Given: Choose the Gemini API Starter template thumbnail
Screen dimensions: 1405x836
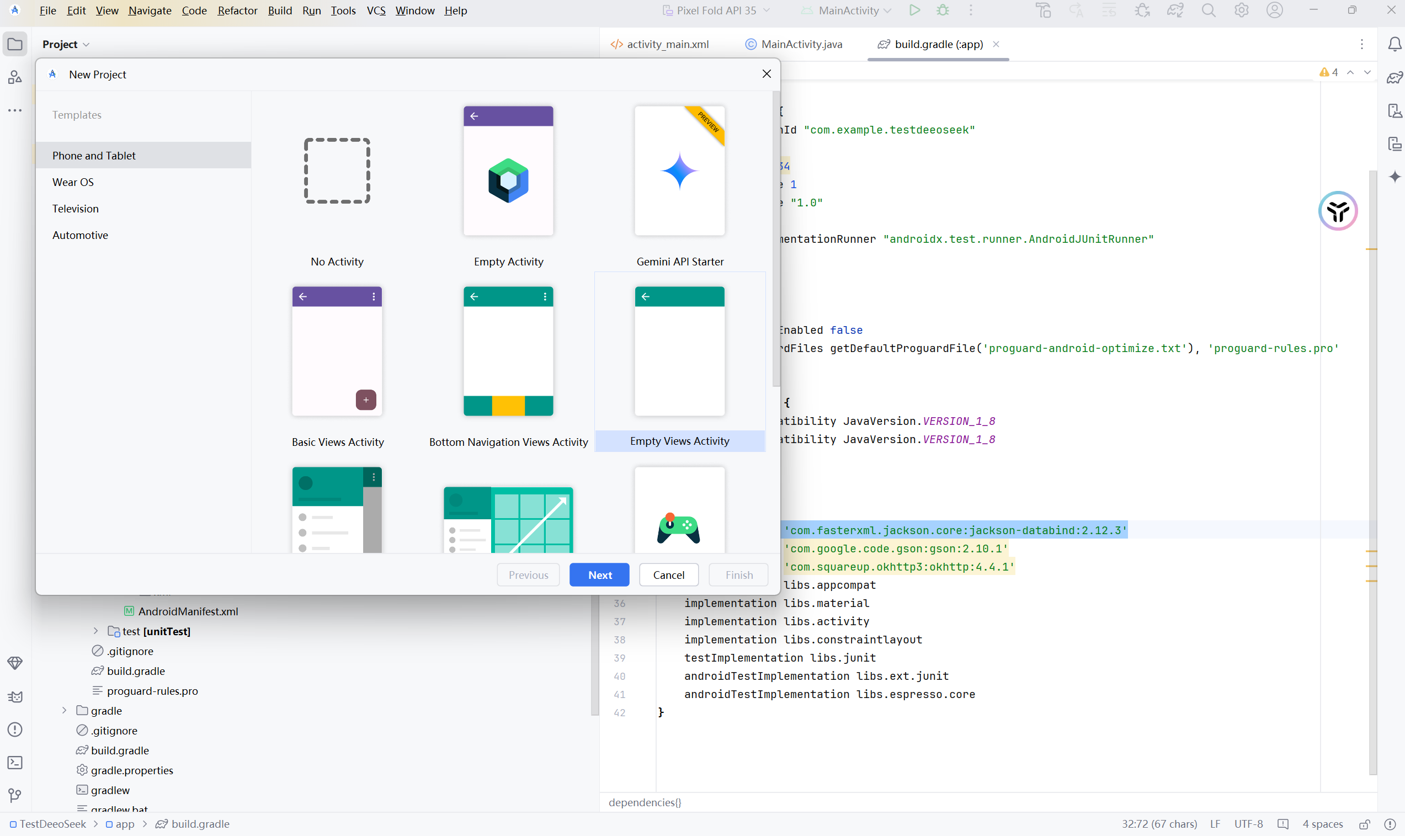Looking at the screenshot, I should (x=679, y=171).
